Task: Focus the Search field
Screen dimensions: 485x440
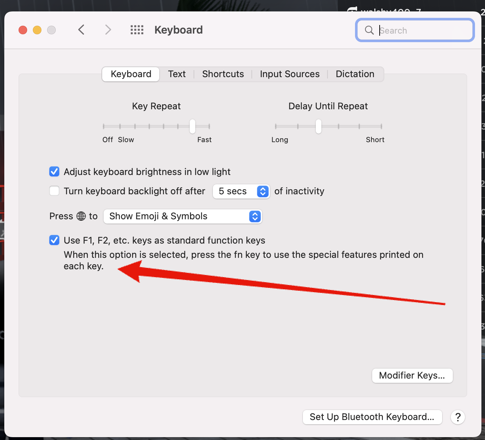Action: pos(415,30)
